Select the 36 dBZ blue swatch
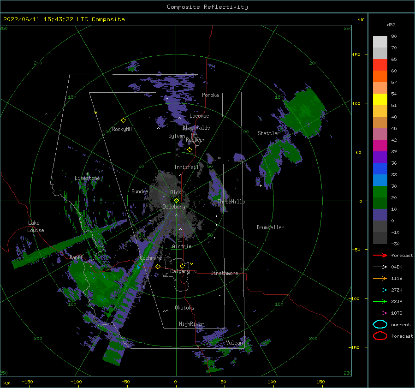415x388 pixels. 380,168
